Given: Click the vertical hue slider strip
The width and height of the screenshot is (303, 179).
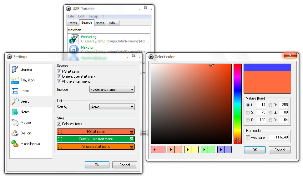Looking at the screenshot, I should pos(238,104).
